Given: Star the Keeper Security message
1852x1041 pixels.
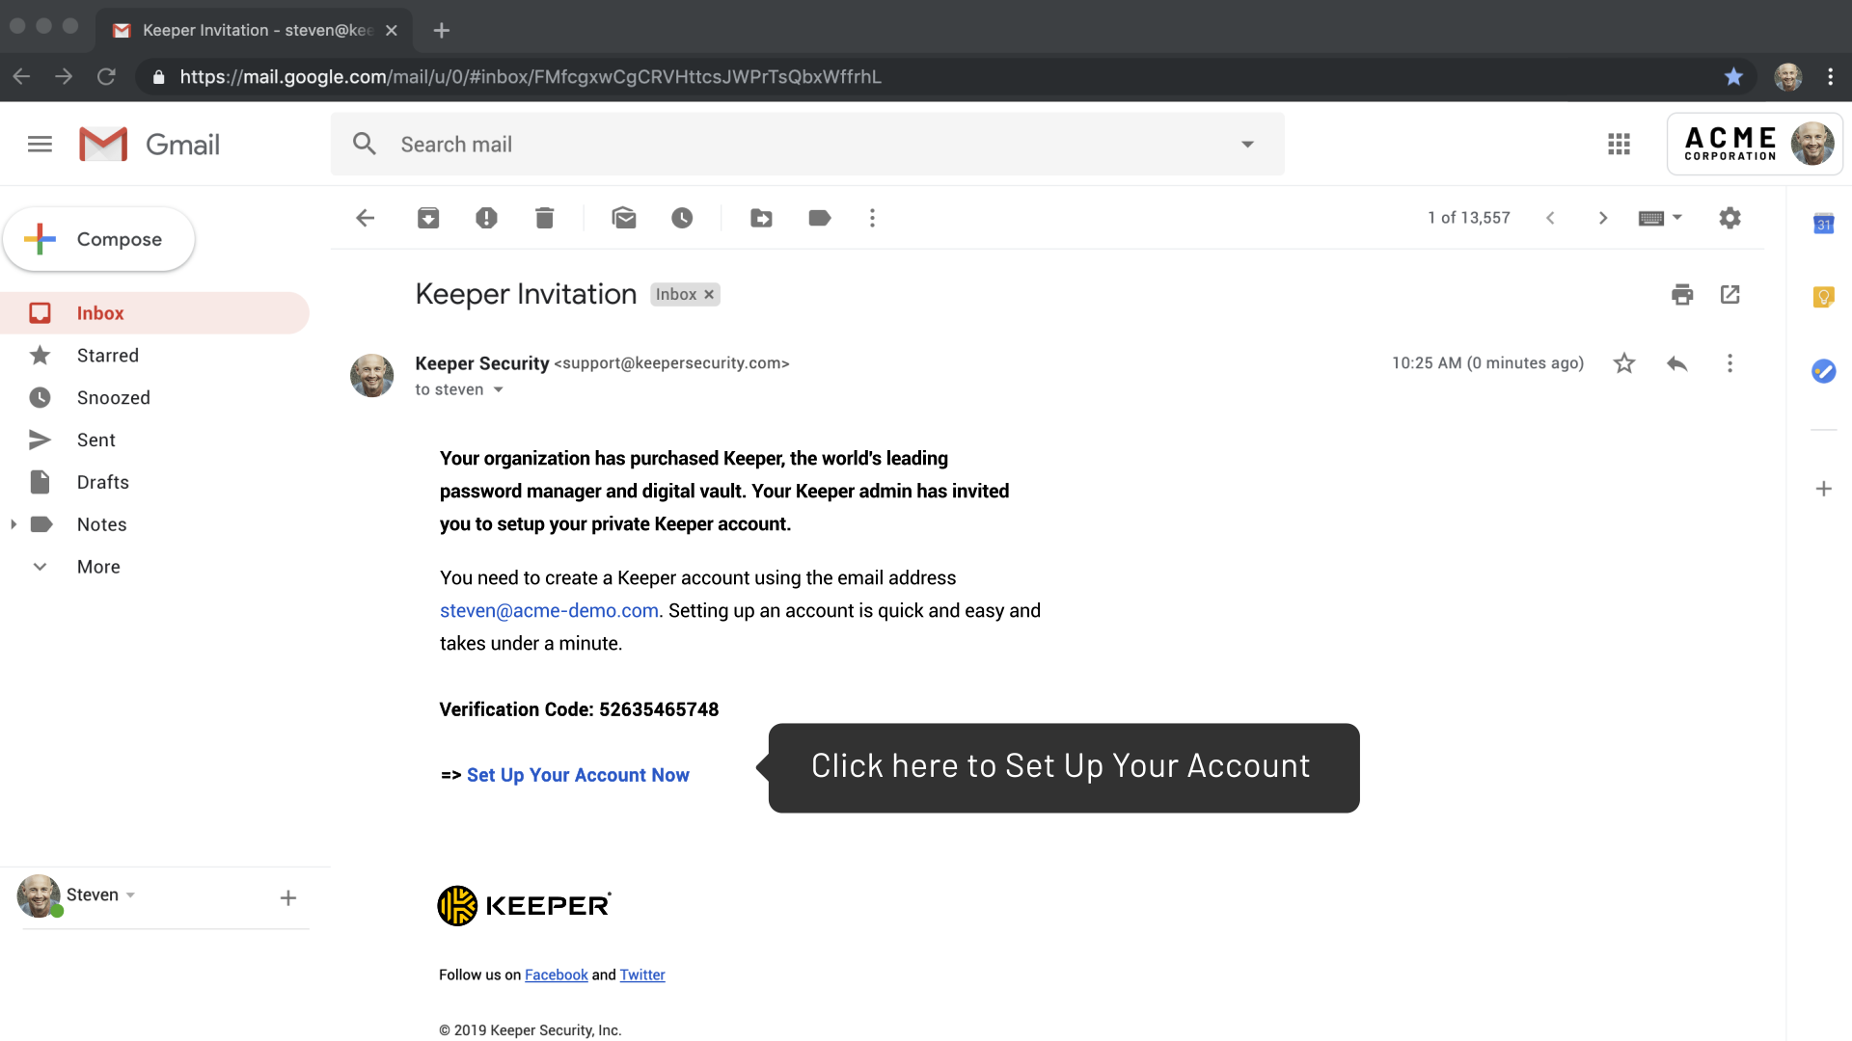Looking at the screenshot, I should coord(1624,363).
